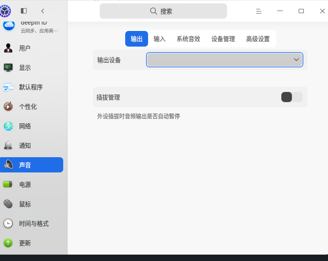Open the 输出设备 dropdown list

tap(224, 60)
